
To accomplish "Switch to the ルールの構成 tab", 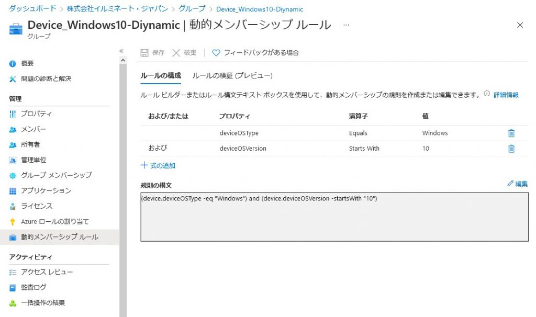I will pyautogui.click(x=160, y=75).
